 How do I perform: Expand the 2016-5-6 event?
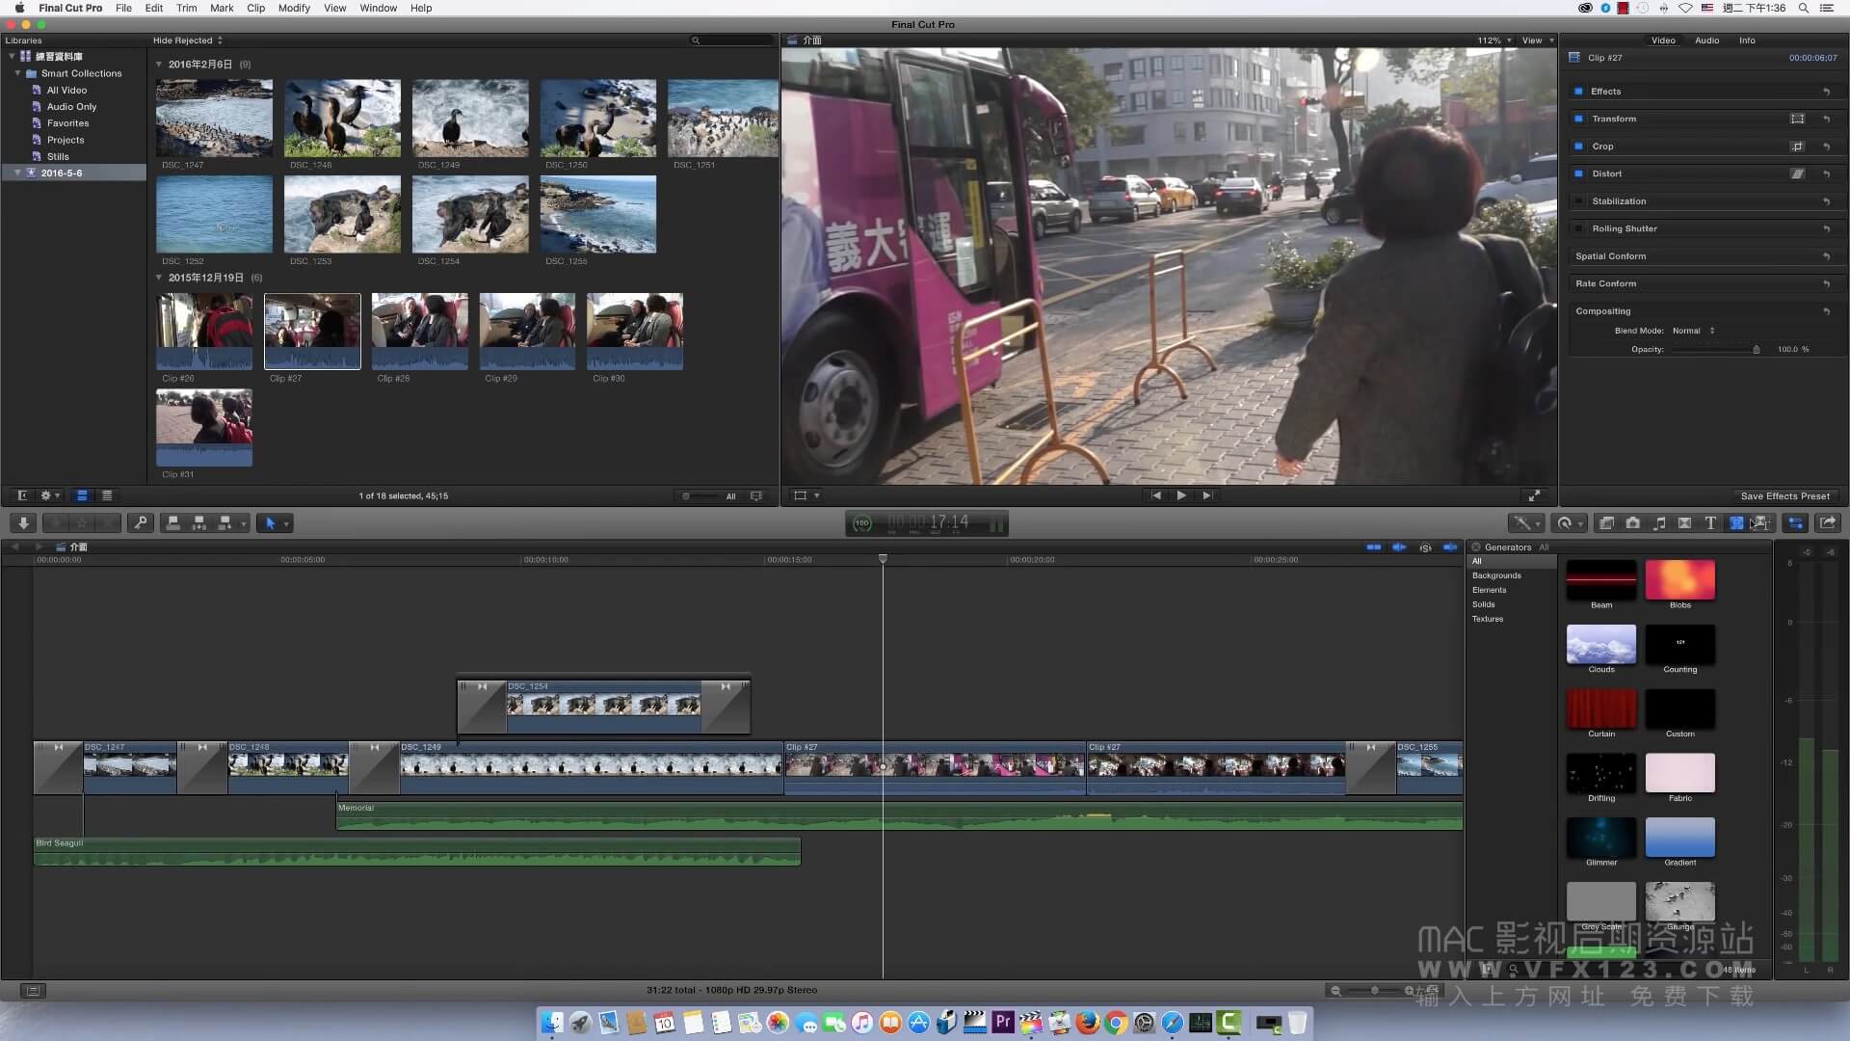point(17,173)
